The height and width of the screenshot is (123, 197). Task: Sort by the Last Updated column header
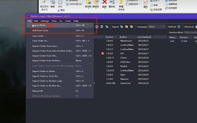144,37
